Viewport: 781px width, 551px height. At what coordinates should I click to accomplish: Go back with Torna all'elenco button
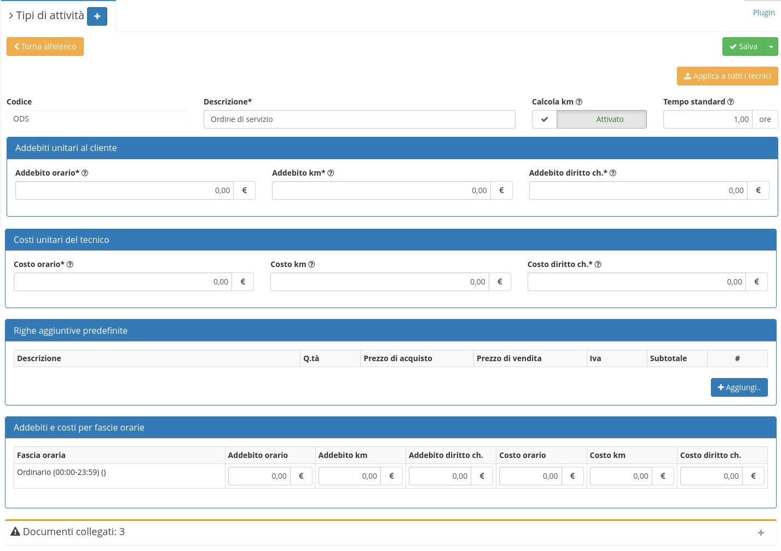pyautogui.click(x=45, y=47)
